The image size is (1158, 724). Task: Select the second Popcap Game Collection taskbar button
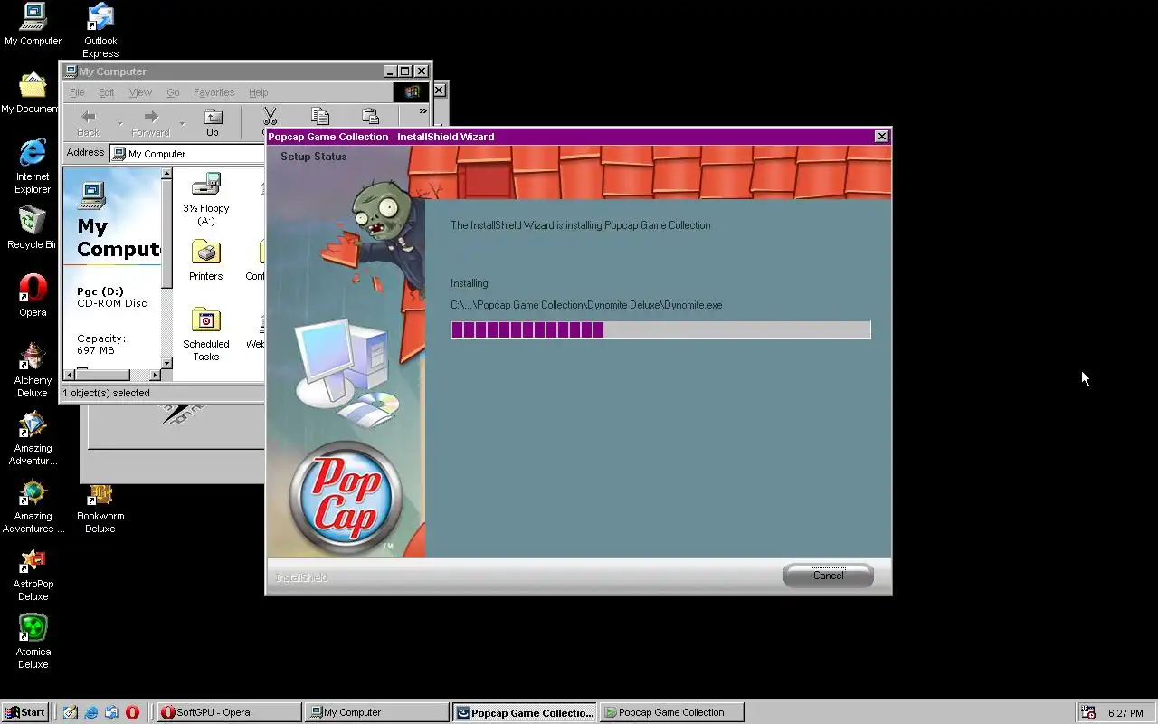tap(672, 712)
